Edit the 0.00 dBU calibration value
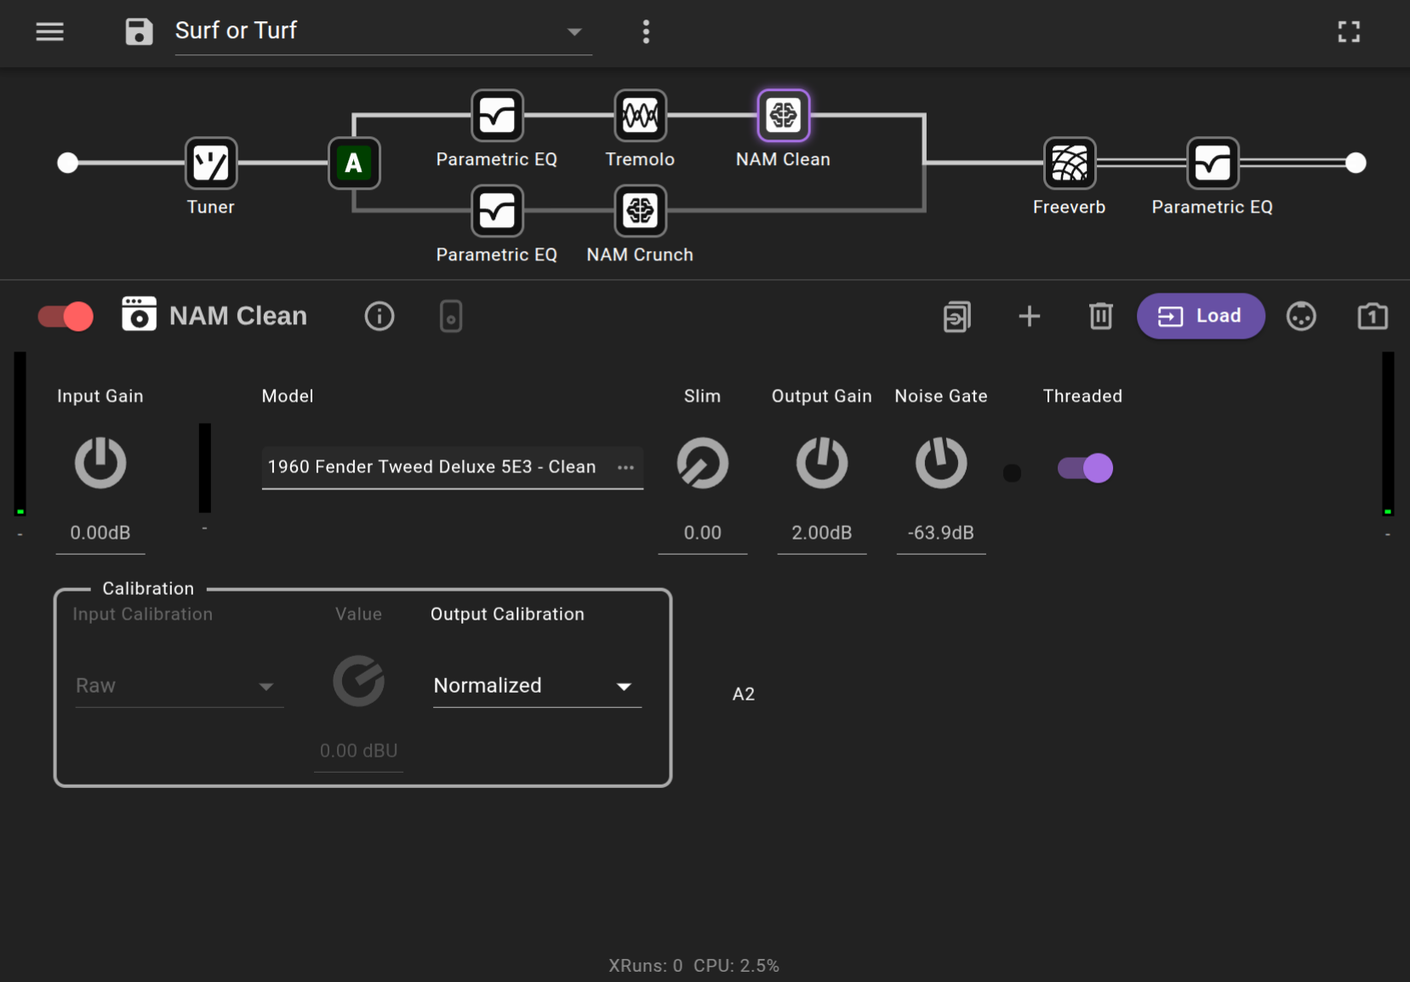 [x=359, y=751]
